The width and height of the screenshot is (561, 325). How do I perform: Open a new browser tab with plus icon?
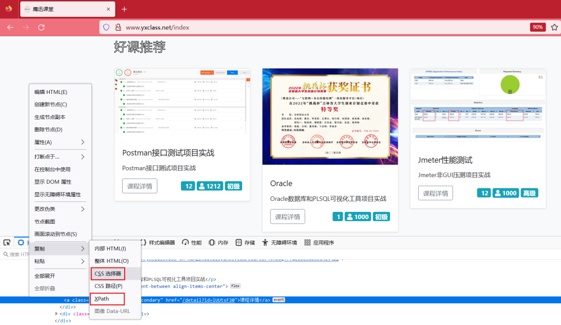point(124,9)
